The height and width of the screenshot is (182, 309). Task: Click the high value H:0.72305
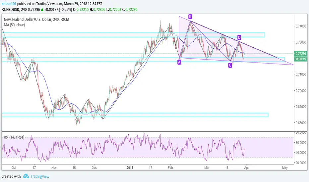click(x=97, y=10)
